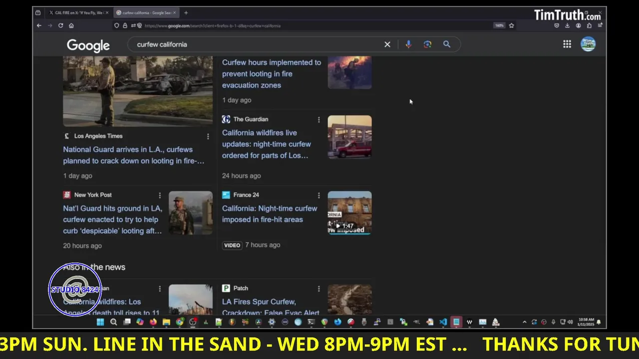Click the "Los Angeles Times" source name
This screenshot has width=639, height=359.
(x=98, y=136)
